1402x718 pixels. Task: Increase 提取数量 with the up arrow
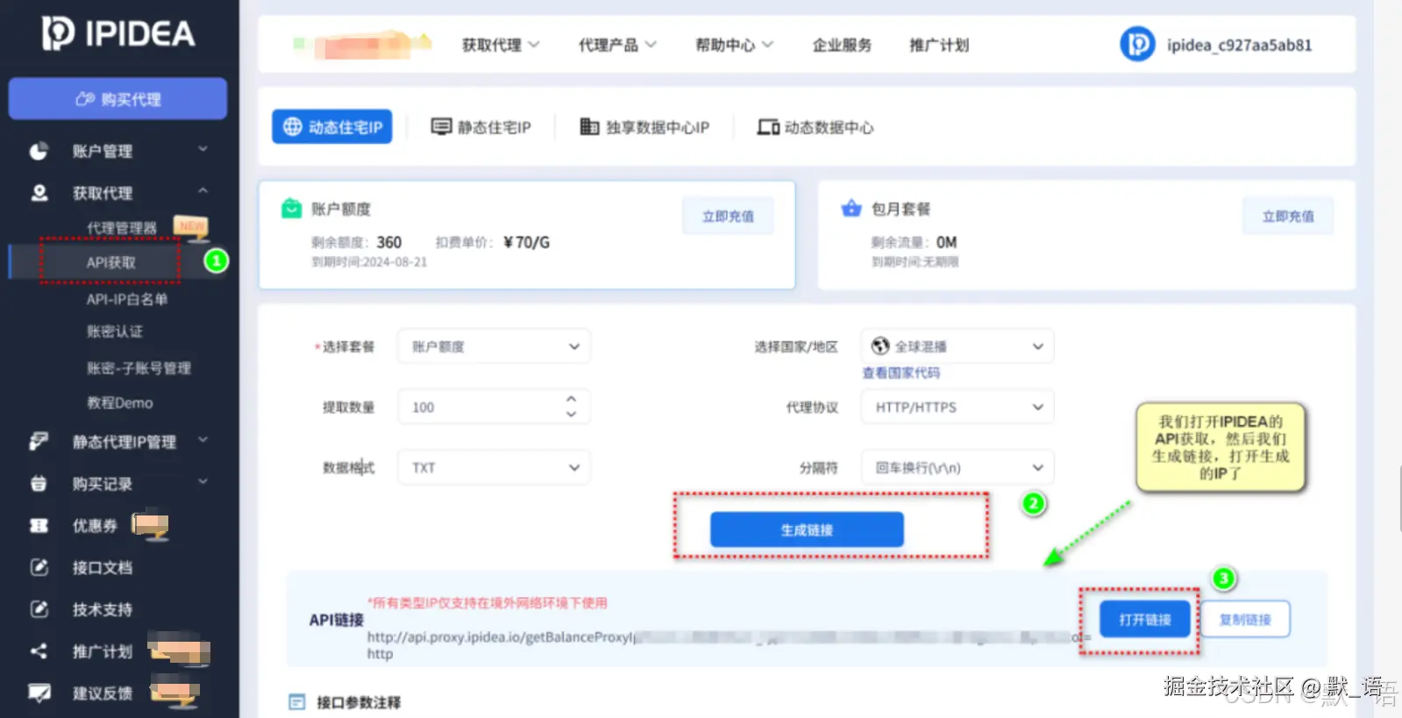572,399
